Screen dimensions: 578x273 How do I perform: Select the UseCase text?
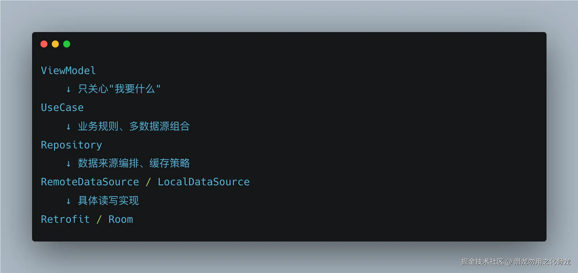click(x=62, y=108)
